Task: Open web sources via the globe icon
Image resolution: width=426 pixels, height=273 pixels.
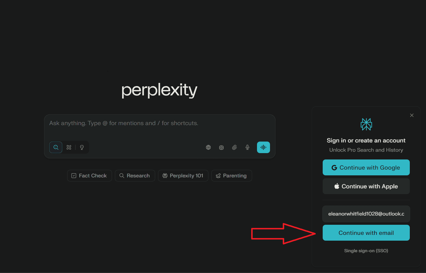Action: click(208, 147)
